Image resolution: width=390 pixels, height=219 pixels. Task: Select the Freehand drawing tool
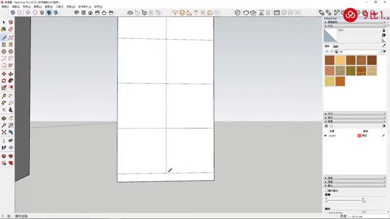[x=11, y=38]
